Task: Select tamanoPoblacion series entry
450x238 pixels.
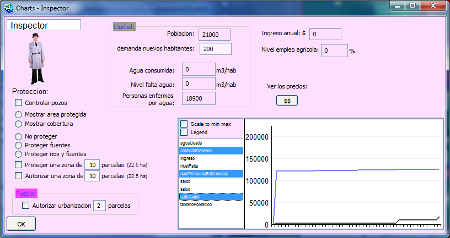Action: (x=211, y=204)
